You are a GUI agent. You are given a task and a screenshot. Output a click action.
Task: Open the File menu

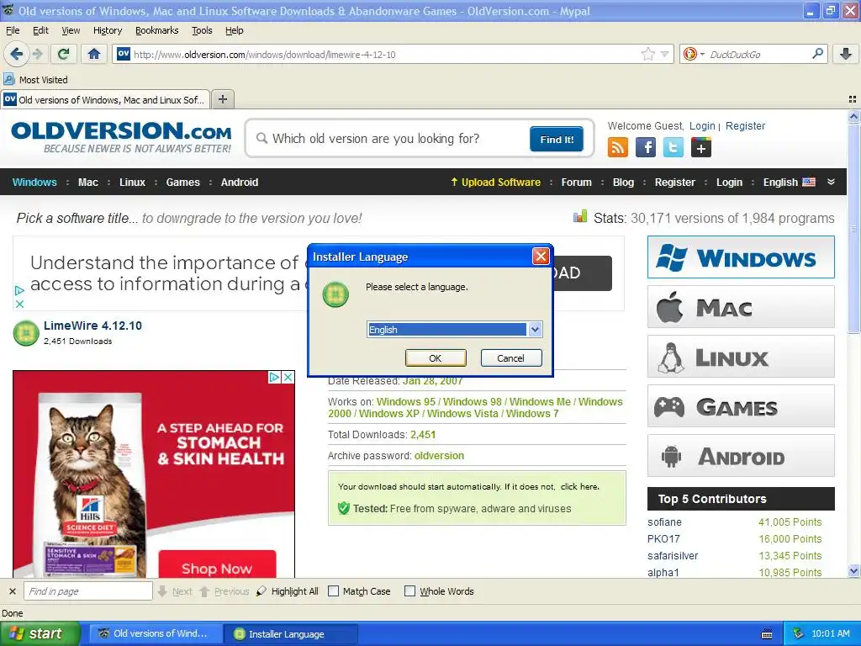(13, 30)
